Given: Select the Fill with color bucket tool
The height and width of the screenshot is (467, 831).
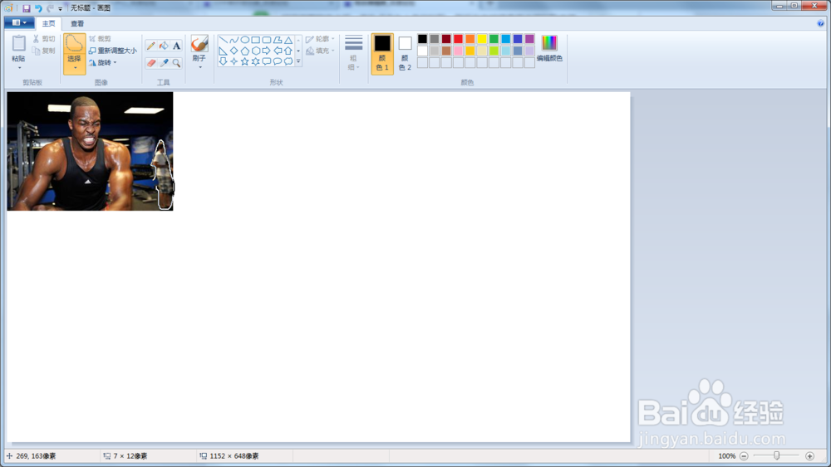Looking at the screenshot, I should [164, 46].
